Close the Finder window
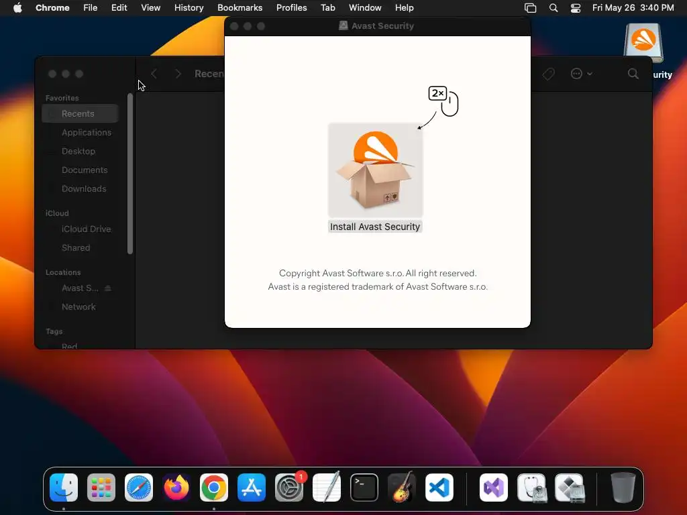 point(52,74)
